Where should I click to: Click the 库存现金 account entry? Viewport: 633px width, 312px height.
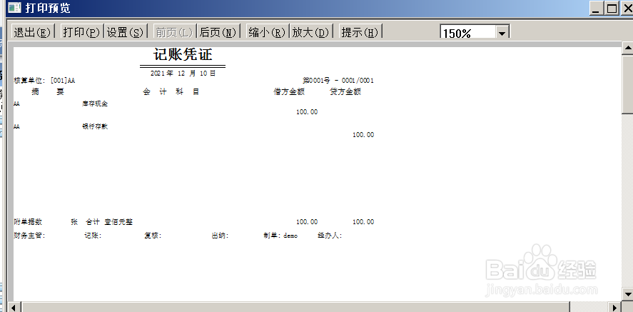click(95, 104)
